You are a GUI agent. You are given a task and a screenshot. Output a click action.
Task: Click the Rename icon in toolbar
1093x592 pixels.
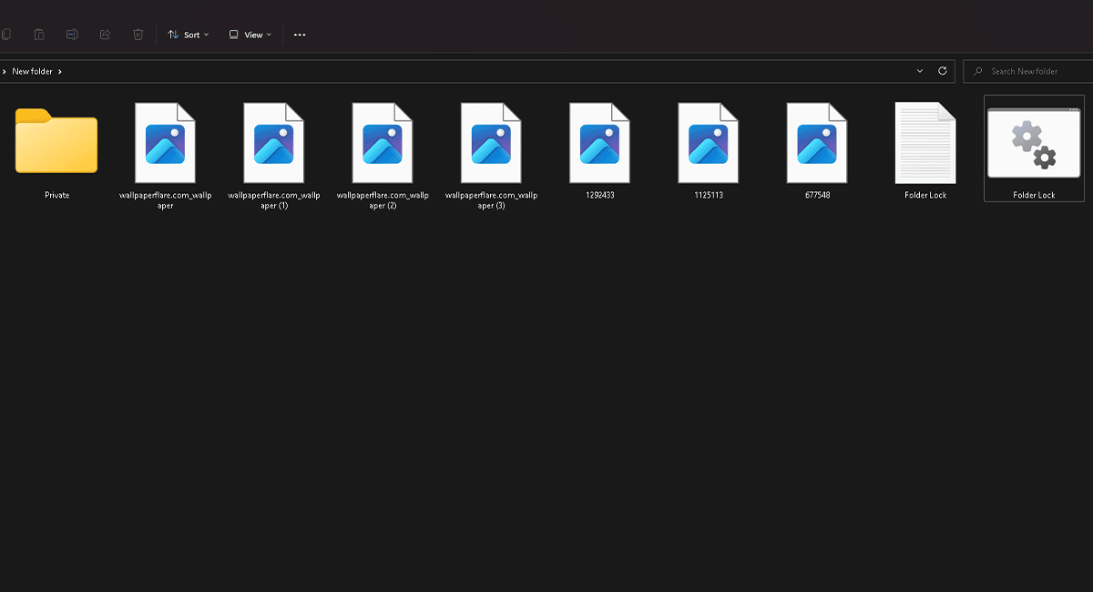[x=72, y=35]
